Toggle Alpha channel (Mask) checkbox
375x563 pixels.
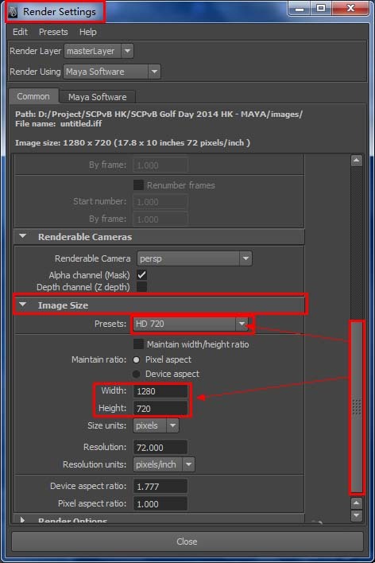[141, 275]
